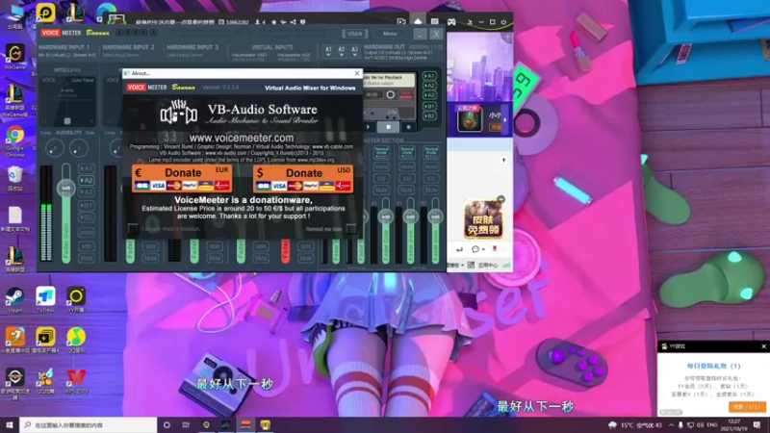Click the volume icon in system tray
Screen dimensions: 770x433
[x=700, y=424]
